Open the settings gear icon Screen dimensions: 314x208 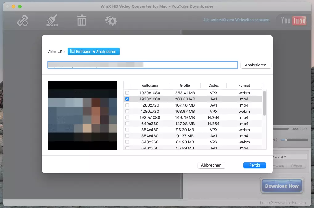(x=111, y=21)
